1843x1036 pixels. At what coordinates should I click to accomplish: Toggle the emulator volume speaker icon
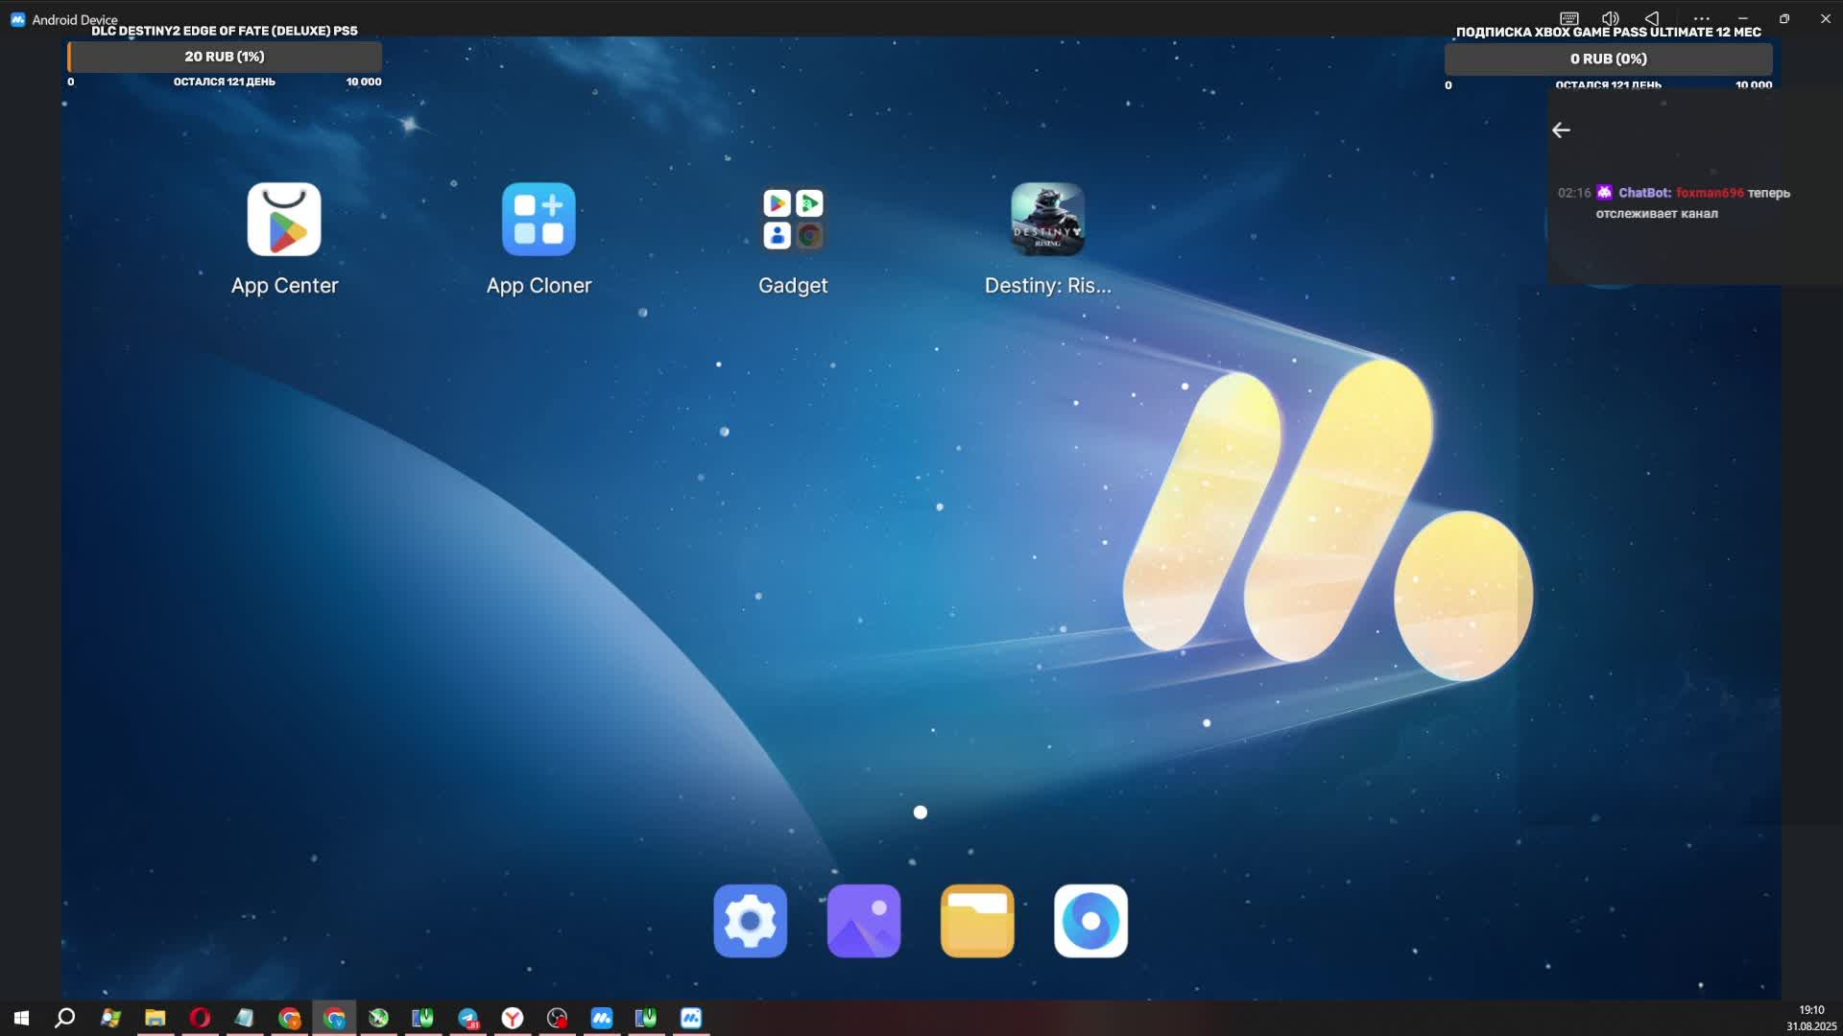pos(1610,18)
